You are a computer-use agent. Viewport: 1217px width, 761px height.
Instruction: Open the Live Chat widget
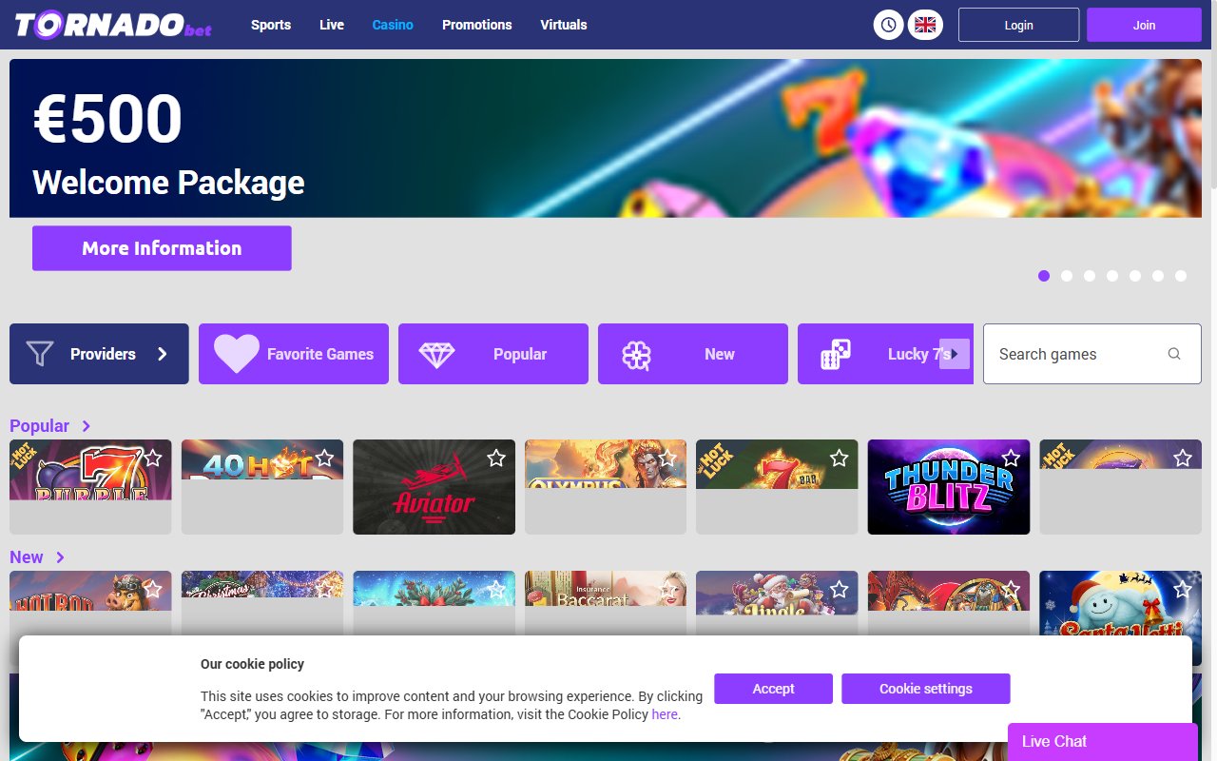click(x=1103, y=742)
